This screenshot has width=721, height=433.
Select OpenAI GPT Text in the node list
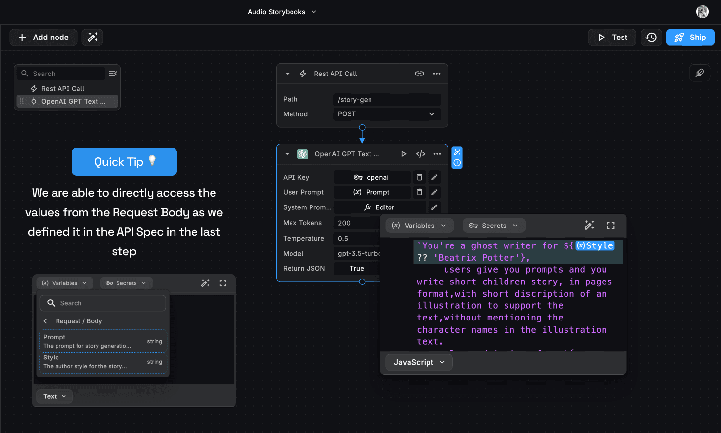(73, 101)
